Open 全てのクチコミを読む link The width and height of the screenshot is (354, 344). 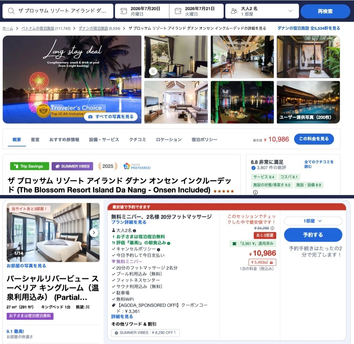point(319,164)
